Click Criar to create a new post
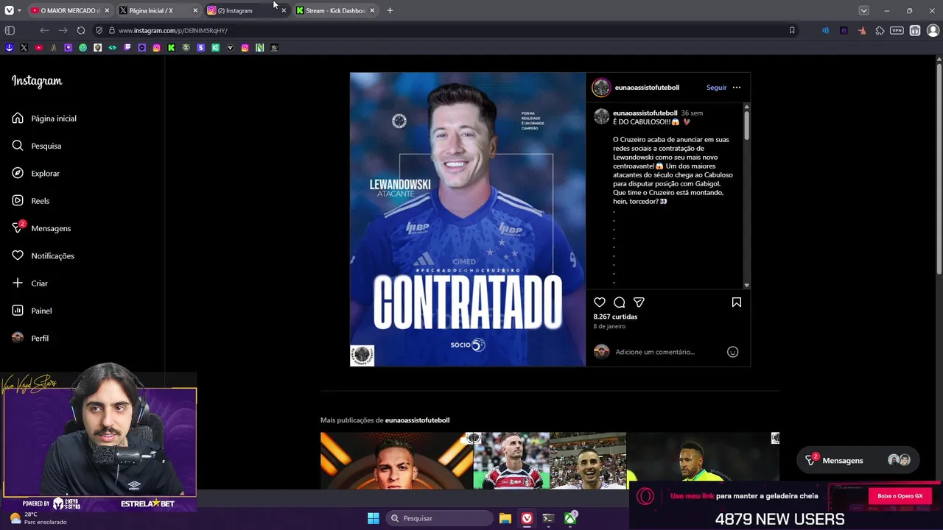The image size is (943, 530). tap(30, 283)
